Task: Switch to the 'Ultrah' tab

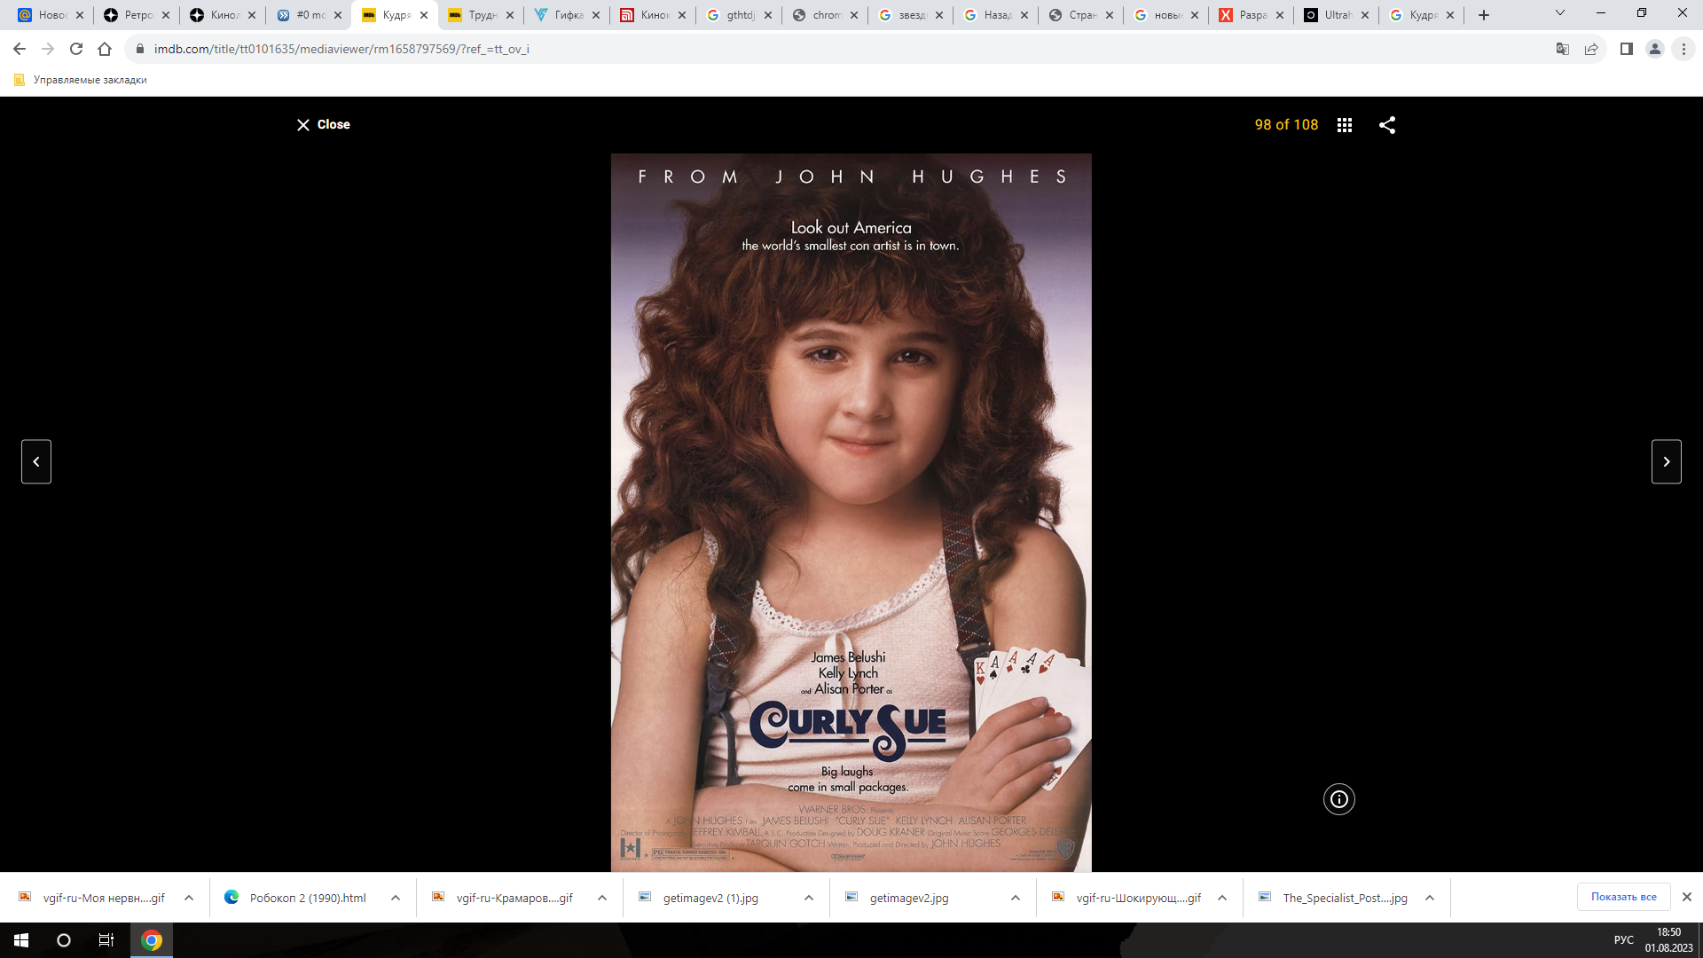Action: pyautogui.click(x=1336, y=15)
